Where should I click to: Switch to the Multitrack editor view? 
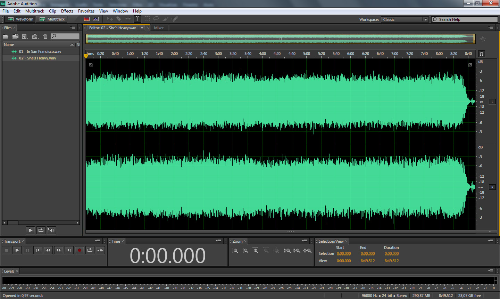52,19
